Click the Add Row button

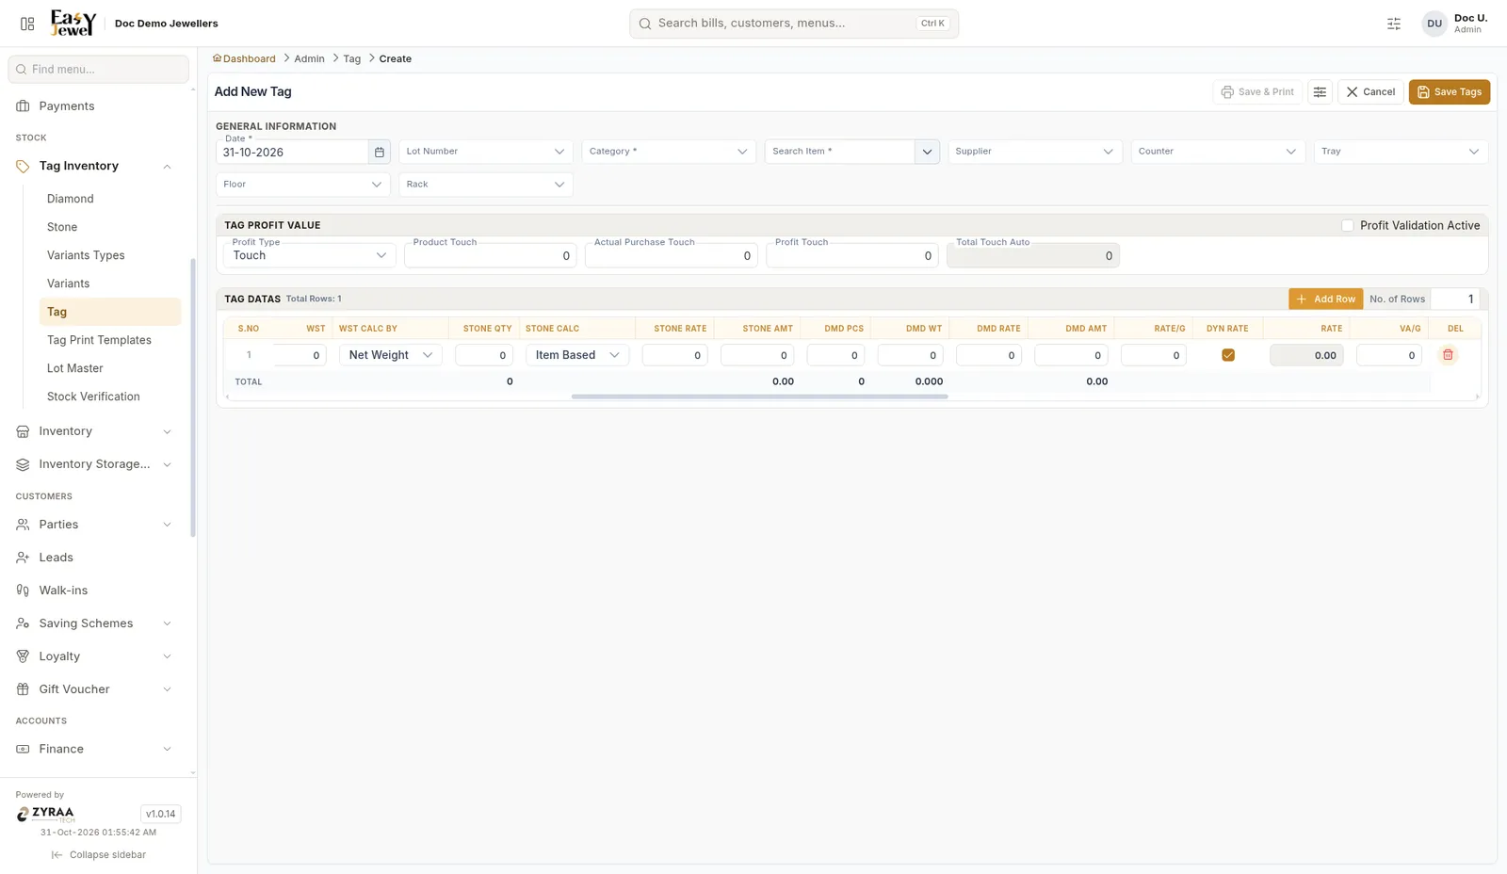click(x=1325, y=299)
